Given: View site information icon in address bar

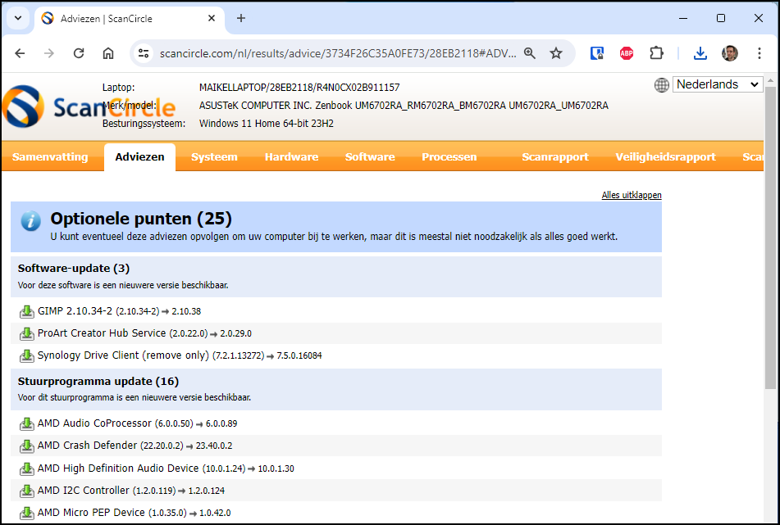Looking at the screenshot, I should [144, 53].
